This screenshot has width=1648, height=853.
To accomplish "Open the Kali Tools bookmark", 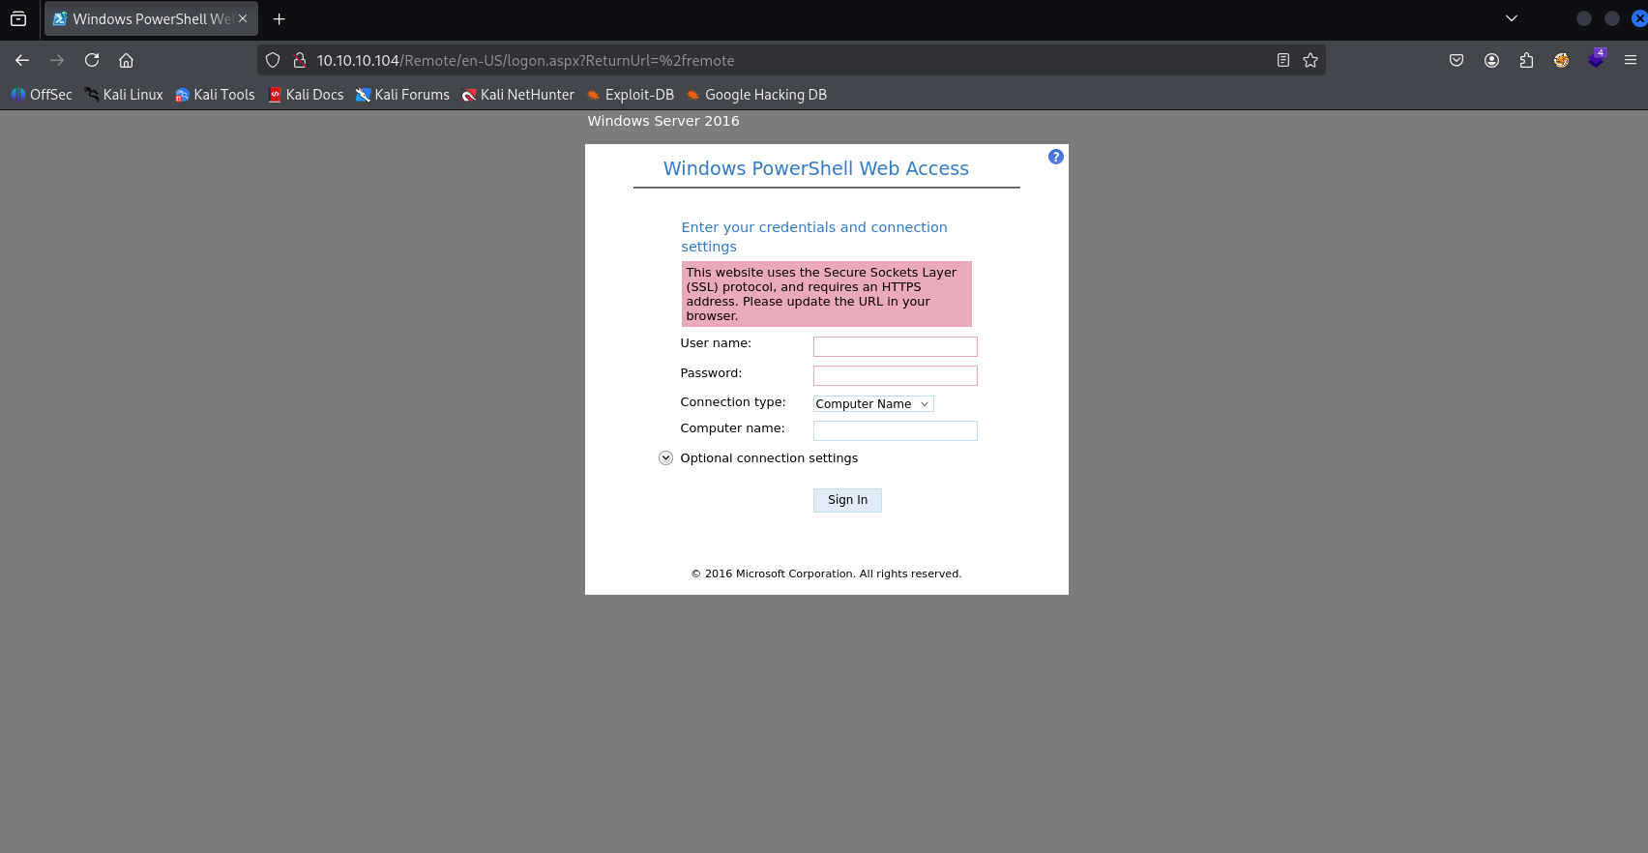I will coord(215,95).
